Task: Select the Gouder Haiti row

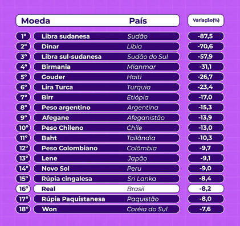Action: click(107, 77)
